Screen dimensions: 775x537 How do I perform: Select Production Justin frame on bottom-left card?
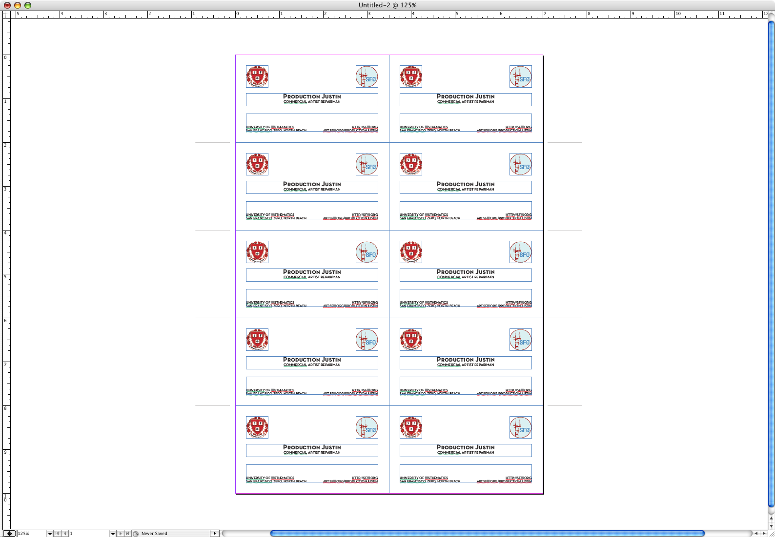312,450
